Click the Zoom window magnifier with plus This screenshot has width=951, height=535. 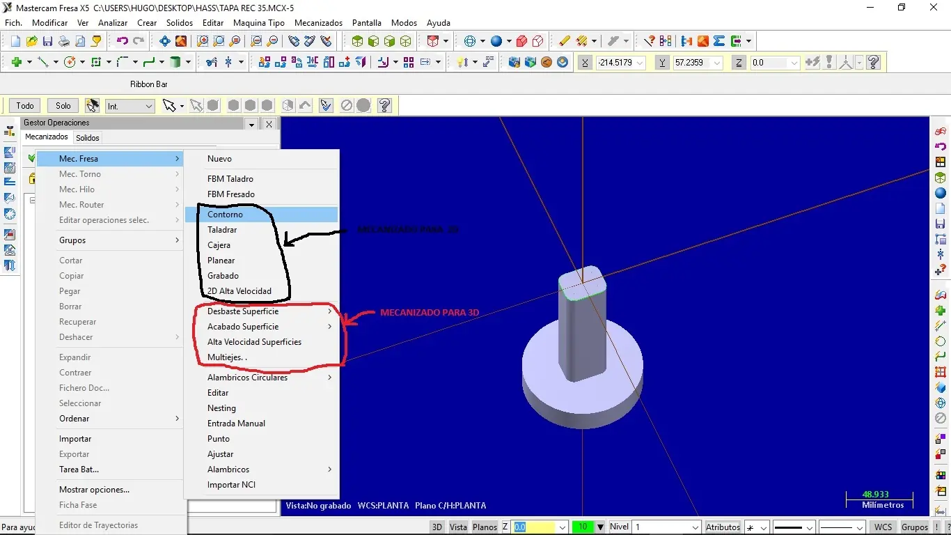[x=203, y=41]
